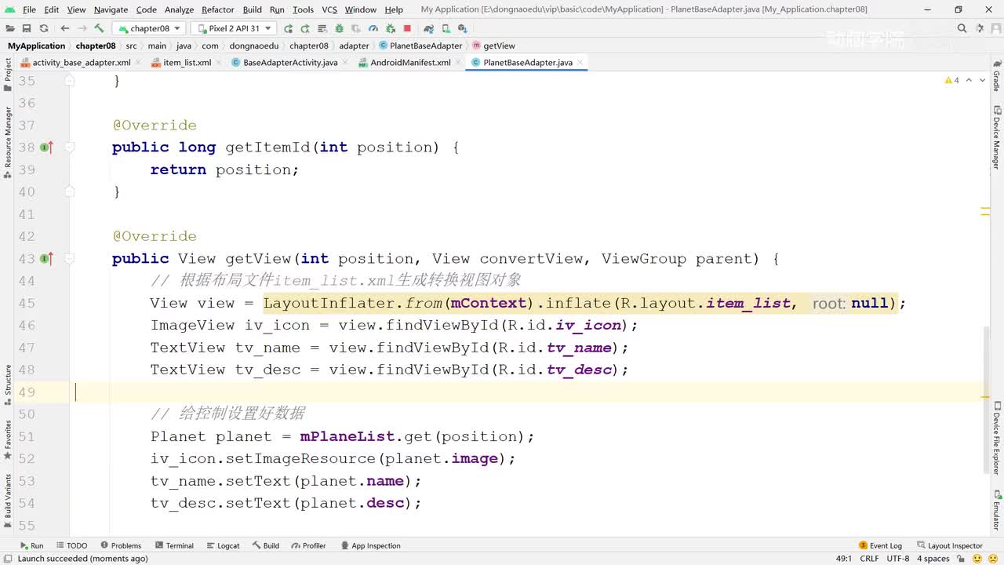Collapse getItemId method fold marker at line 38
Image resolution: width=1004 pixels, height=565 pixels.
coord(69,148)
